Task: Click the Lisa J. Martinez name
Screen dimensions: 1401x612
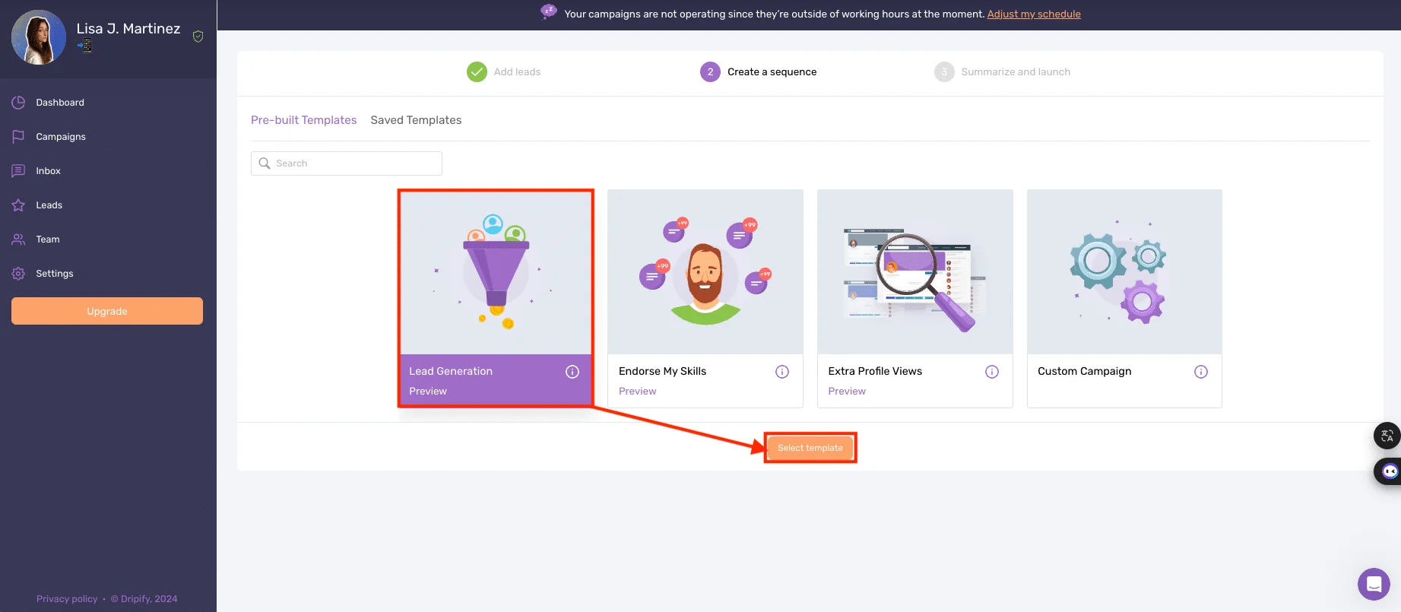Action: [128, 28]
